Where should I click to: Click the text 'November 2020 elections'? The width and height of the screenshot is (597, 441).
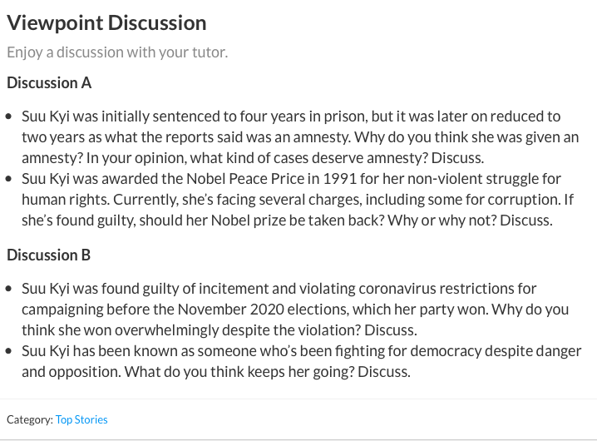coord(263,310)
